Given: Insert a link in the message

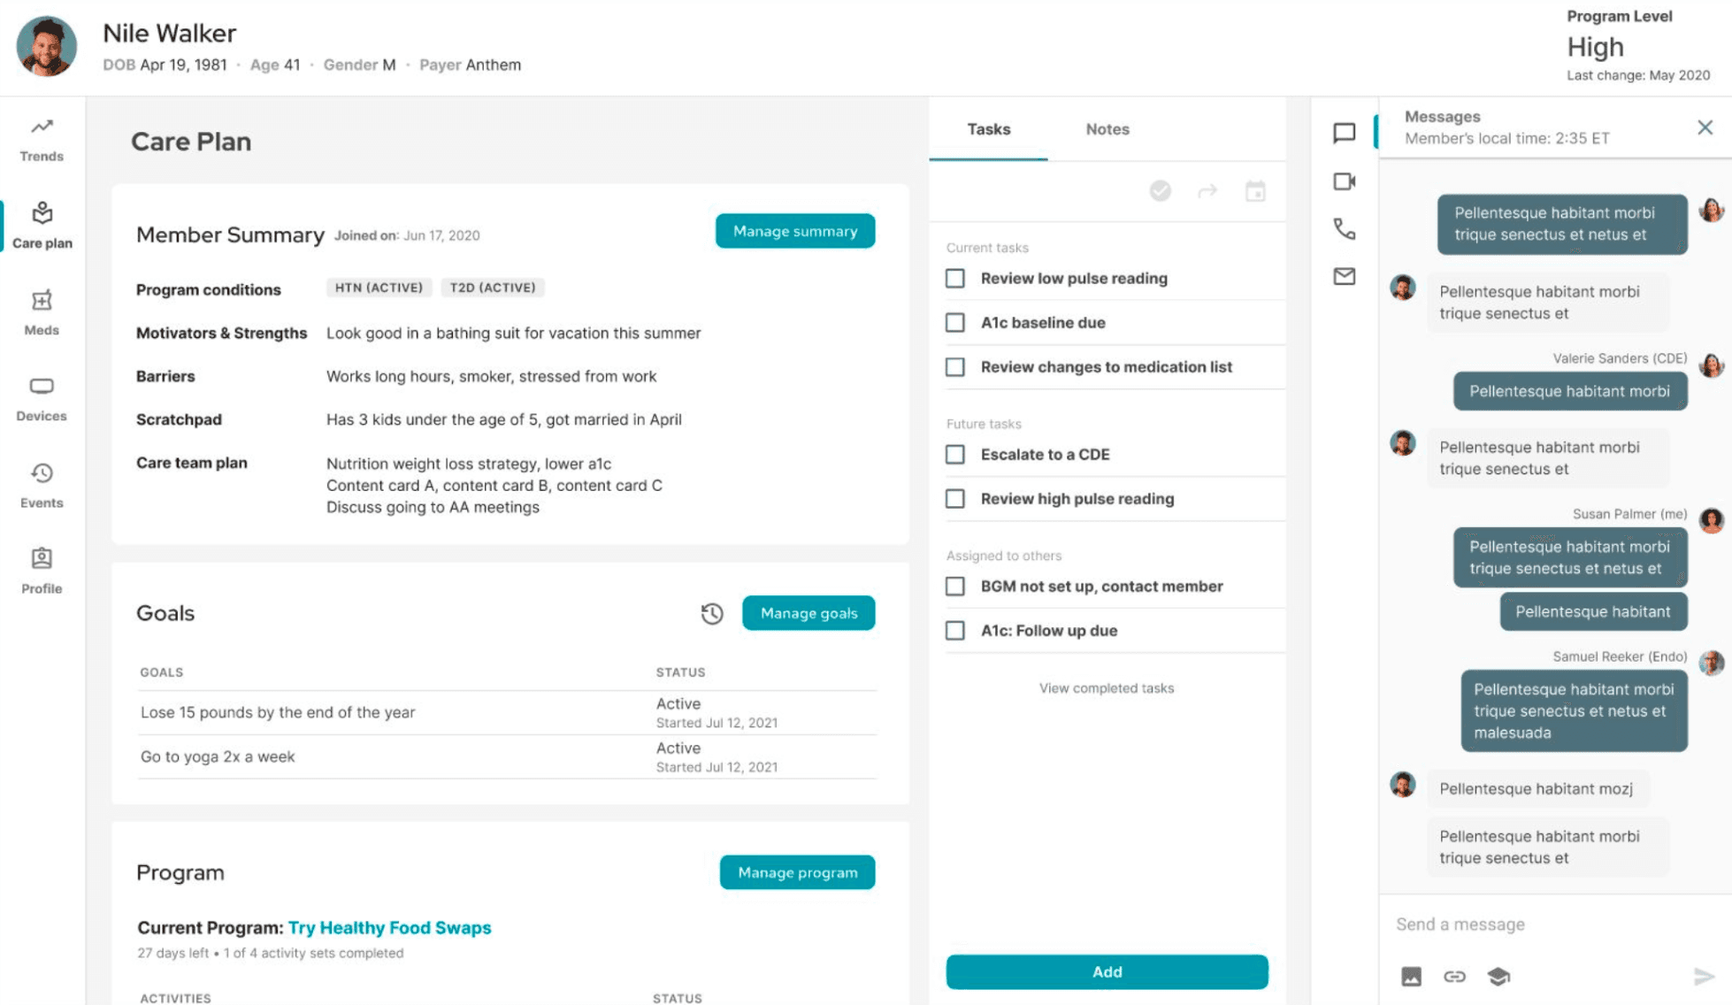Looking at the screenshot, I should (1454, 976).
